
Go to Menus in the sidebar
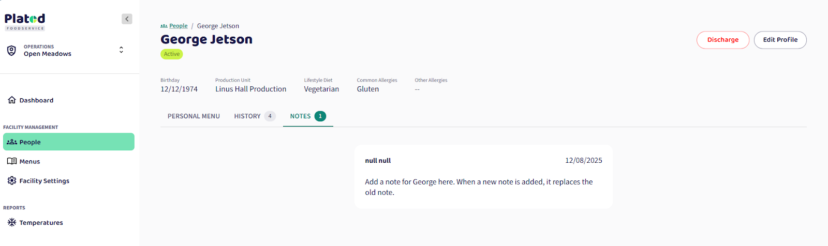tap(30, 161)
